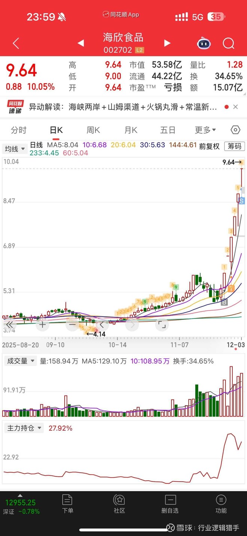The height and width of the screenshot is (536, 247).
Task: Toggle 前复权 price adjustment
Action: pos(209,146)
